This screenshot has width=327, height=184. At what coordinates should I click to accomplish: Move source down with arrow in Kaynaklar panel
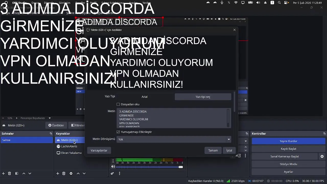[84, 174]
